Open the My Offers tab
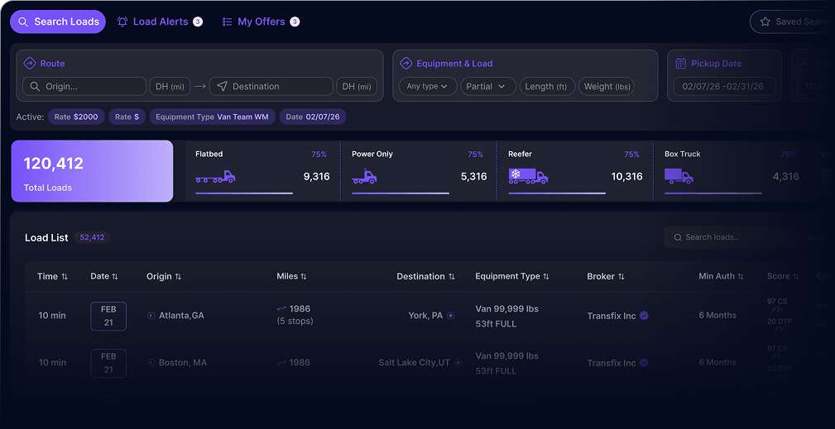Viewport: 835px width, 429px height. (261, 21)
